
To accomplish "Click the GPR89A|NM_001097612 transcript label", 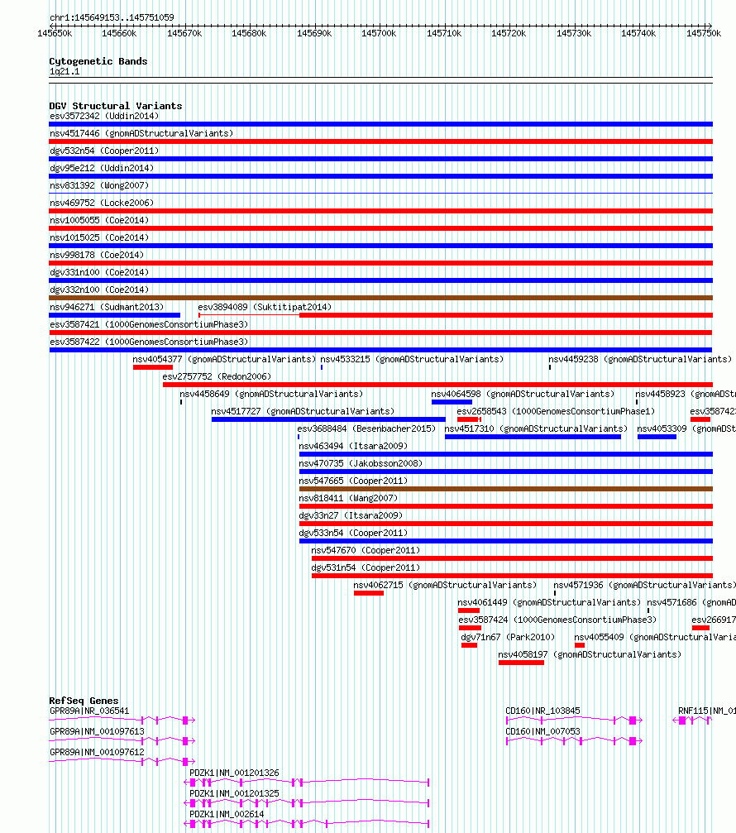I will (x=97, y=752).
